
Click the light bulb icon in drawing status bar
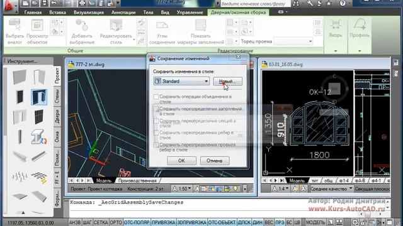[235, 189]
